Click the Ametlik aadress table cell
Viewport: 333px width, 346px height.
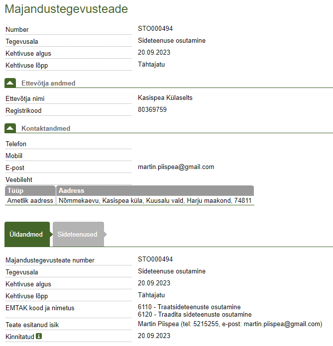30,201
